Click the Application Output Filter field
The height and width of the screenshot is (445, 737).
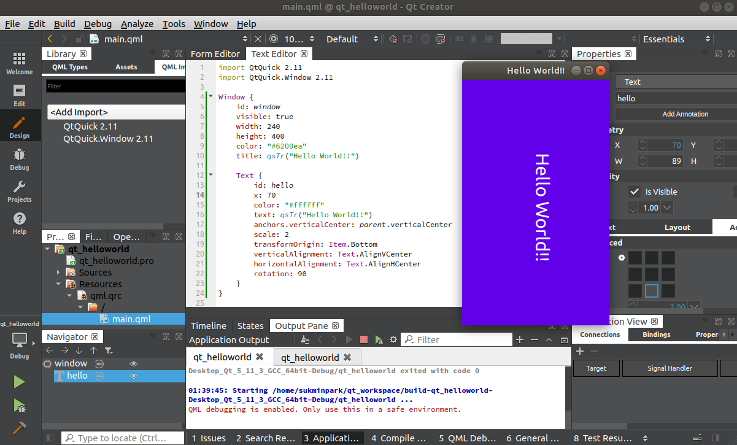pos(458,339)
